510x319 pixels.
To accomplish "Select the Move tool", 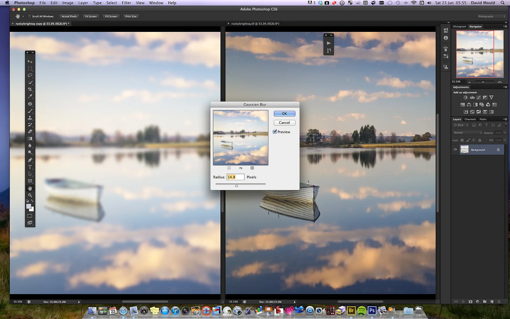I will tap(30, 61).
